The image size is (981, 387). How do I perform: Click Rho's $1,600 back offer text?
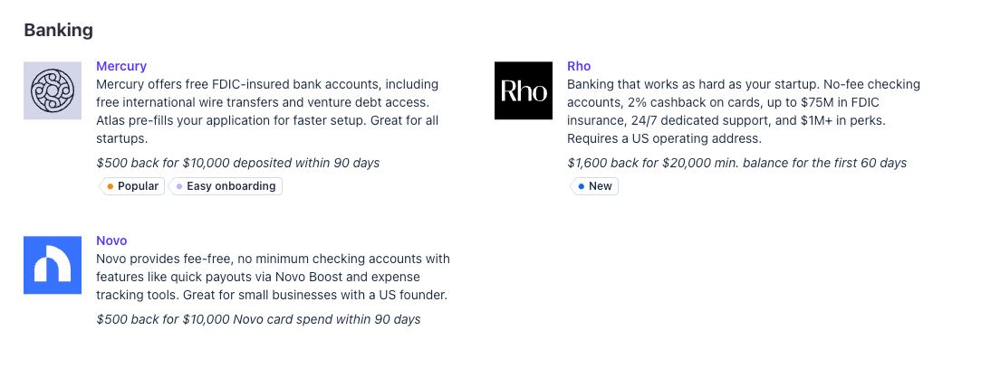[x=736, y=163]
